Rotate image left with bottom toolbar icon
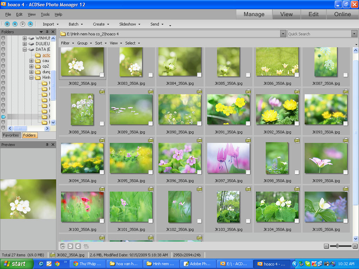This screenshot has width=359, height=269. point(70,246)
